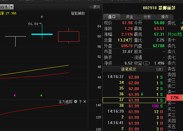Click the 最高 value 63.51
This screenshot has width=183, height=131.
159,29
